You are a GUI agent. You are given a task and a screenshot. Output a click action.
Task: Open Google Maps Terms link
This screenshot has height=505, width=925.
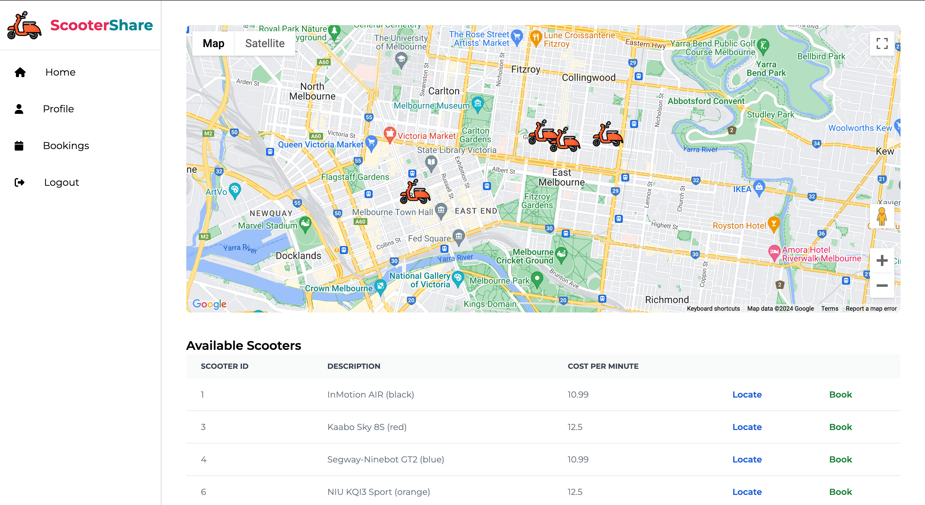[830, 308]
